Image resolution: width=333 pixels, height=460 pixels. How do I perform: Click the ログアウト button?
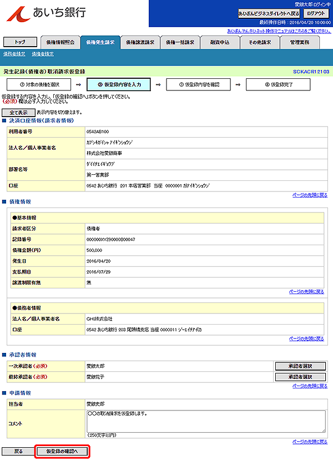[316, 13]
